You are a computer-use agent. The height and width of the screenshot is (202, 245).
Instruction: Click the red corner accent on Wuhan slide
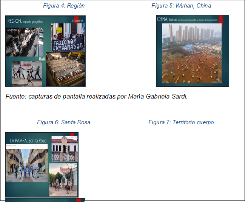pyautogui.click(x=220, y=21)
